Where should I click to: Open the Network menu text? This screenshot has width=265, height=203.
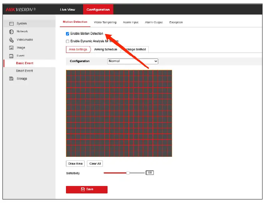tap(22, 32)
